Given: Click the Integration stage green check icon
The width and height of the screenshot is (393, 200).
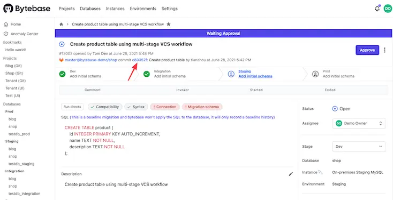Looking at the screenshot, I should (147, 74).
